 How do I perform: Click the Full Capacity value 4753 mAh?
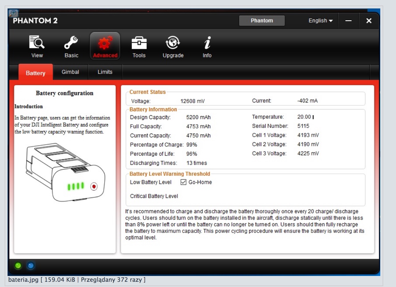click(198, 126)
